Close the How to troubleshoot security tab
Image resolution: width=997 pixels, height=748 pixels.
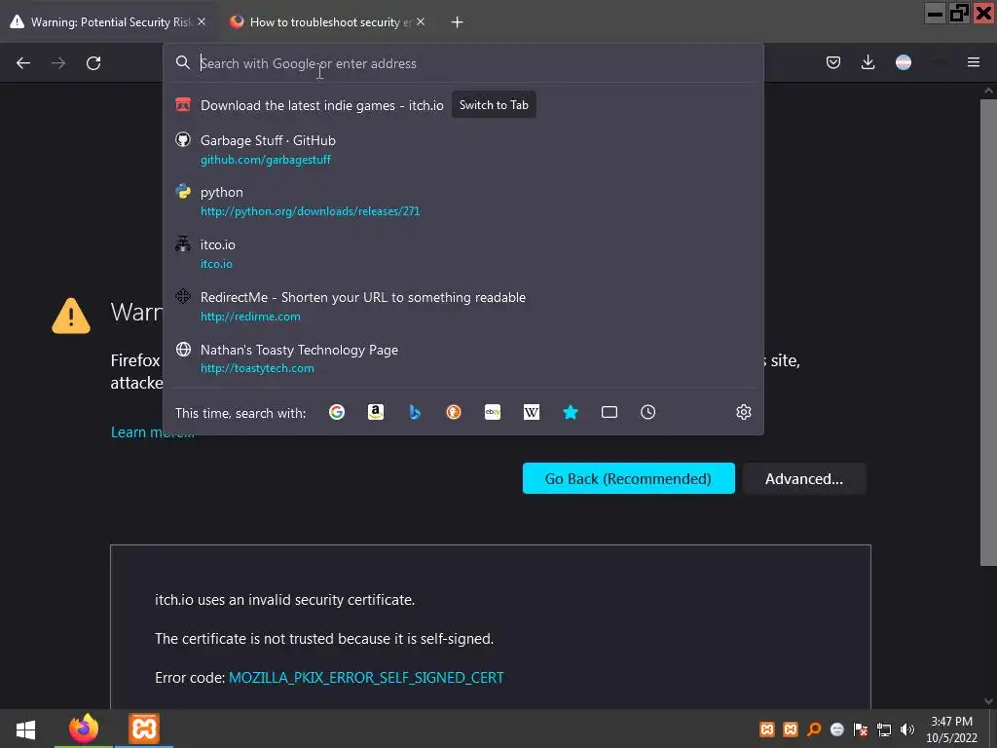(x=421, y=21)
